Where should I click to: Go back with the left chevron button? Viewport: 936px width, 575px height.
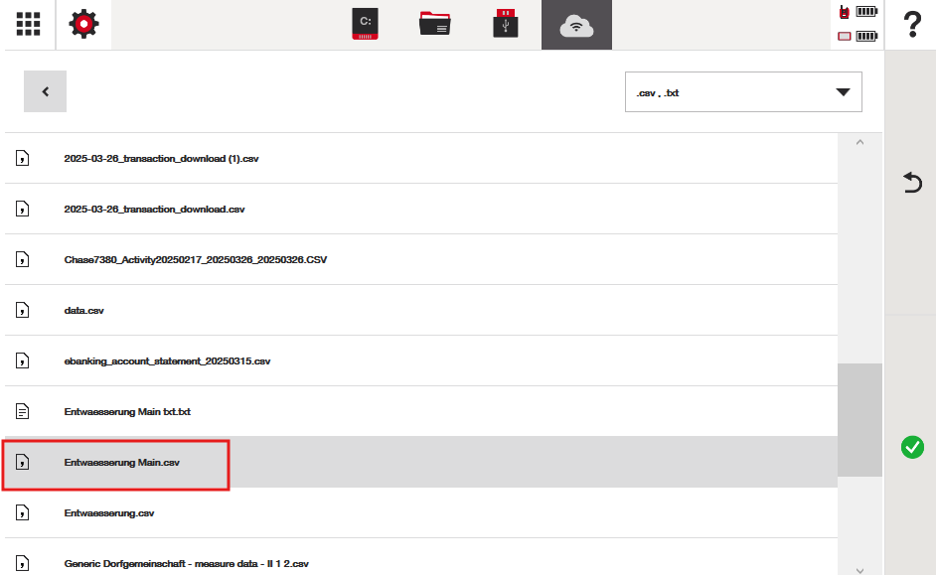45,91
